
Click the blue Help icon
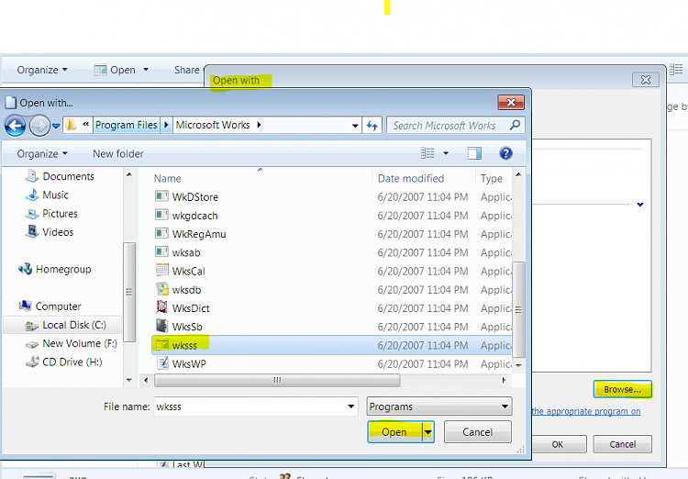click(505, 153)
